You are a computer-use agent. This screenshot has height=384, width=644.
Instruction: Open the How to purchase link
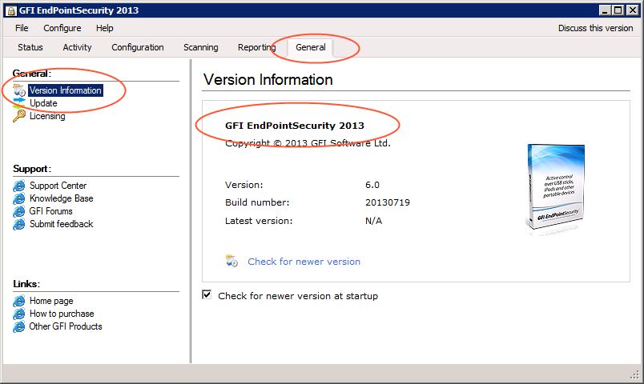tap(62, 314)
